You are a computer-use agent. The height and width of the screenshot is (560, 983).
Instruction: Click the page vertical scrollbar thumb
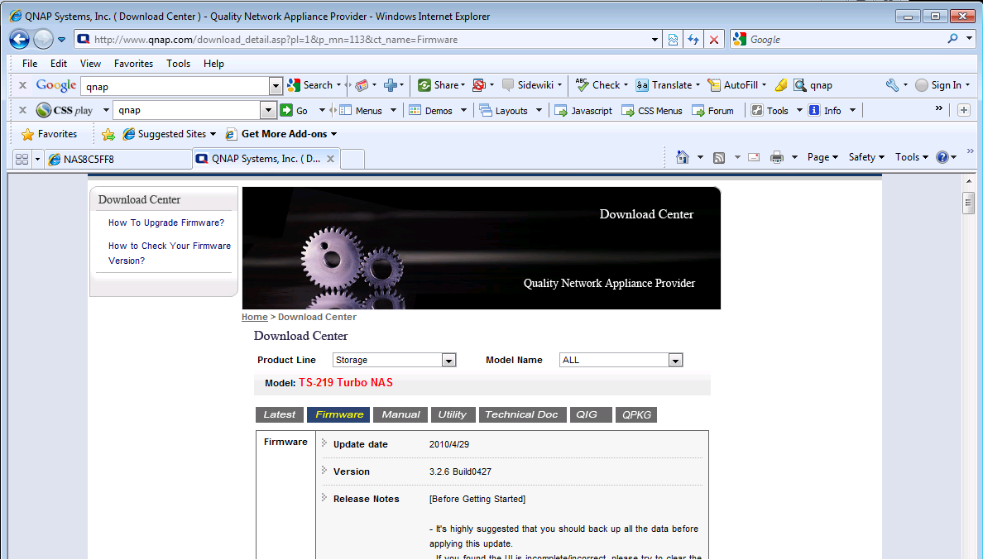pyautogui.click(x=969, y=203)
